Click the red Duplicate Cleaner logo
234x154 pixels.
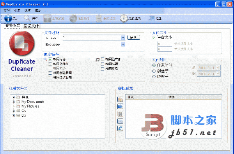(x=22, y=43)
